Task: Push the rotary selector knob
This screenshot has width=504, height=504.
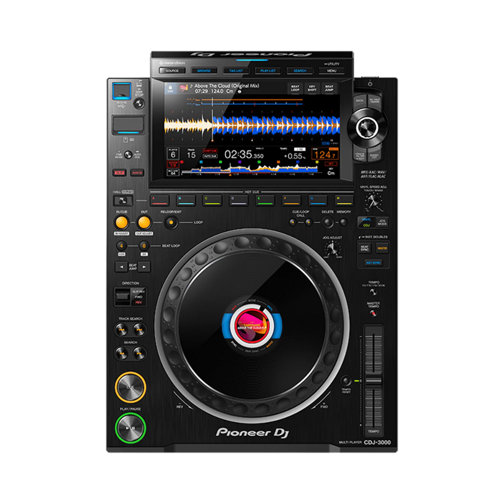Action: (367, 127)
